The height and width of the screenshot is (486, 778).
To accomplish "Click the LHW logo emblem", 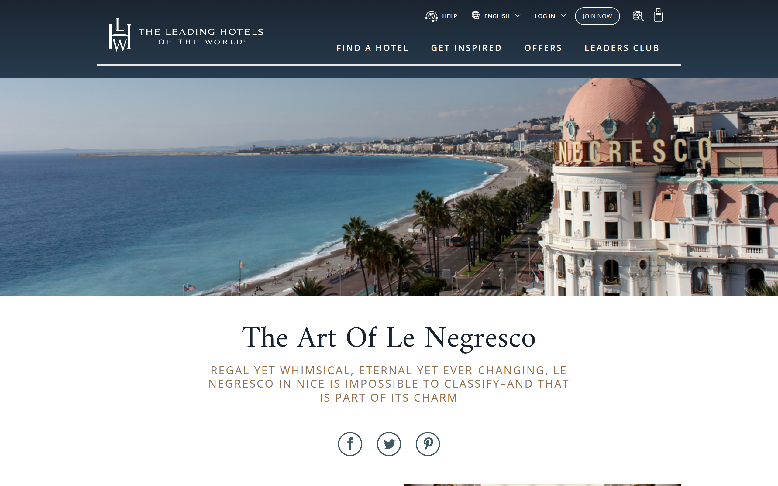I will click(120, 34).
